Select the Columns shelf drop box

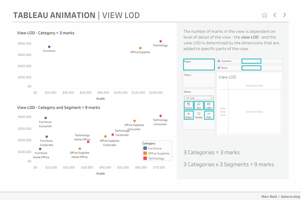coord(251,61)
